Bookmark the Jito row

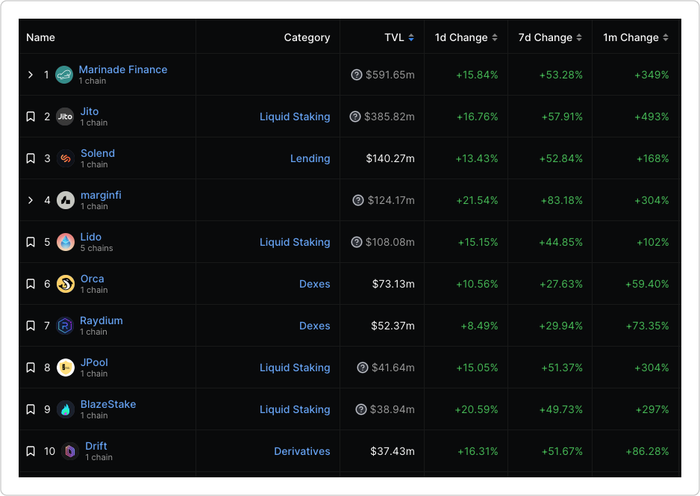pos(31,117)
